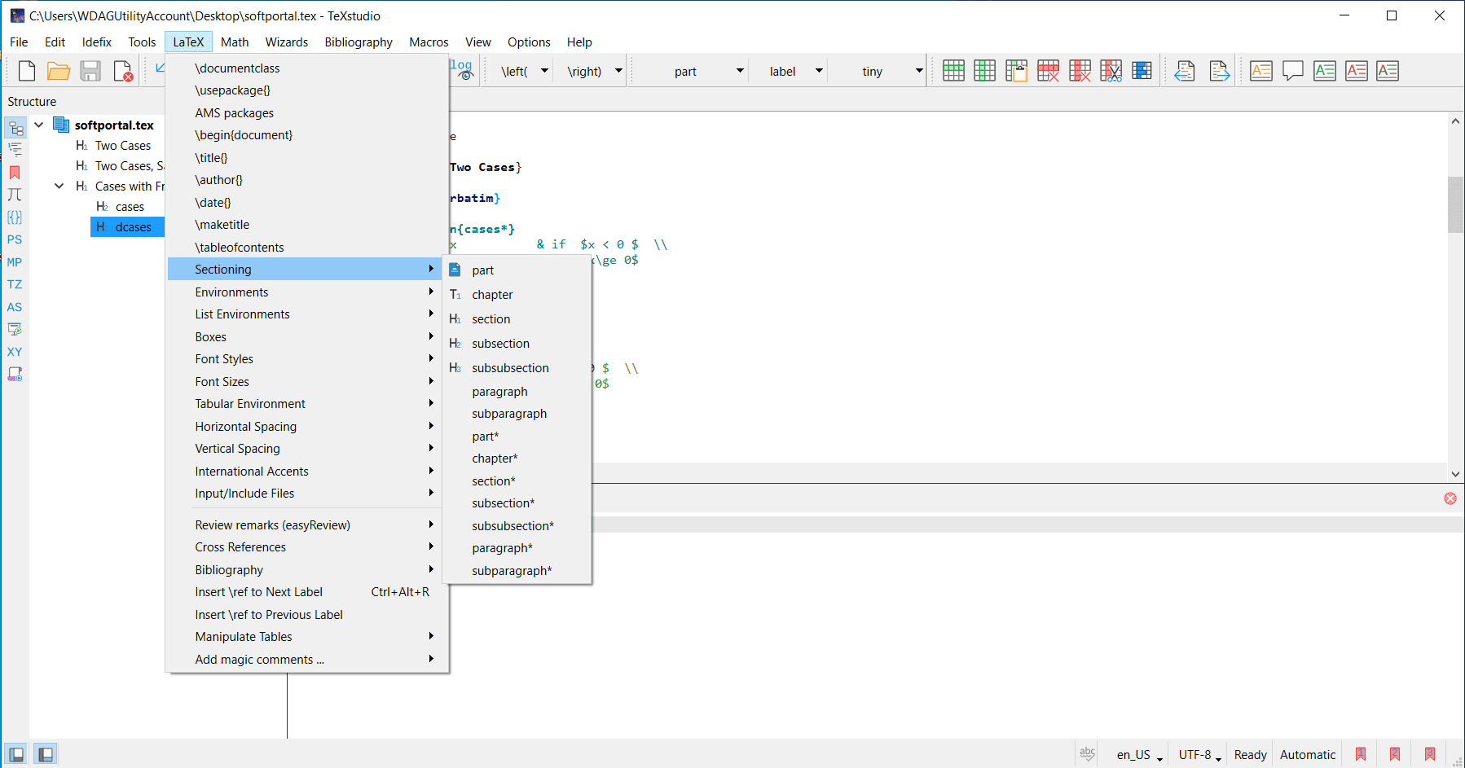Open the \left( delimiter dropdown
This screenshot has height=768, width=1465.
(x=544, y=71)
